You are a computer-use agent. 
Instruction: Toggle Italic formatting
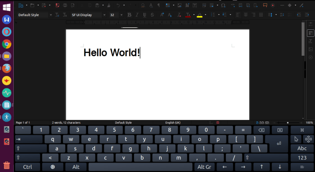137,15
